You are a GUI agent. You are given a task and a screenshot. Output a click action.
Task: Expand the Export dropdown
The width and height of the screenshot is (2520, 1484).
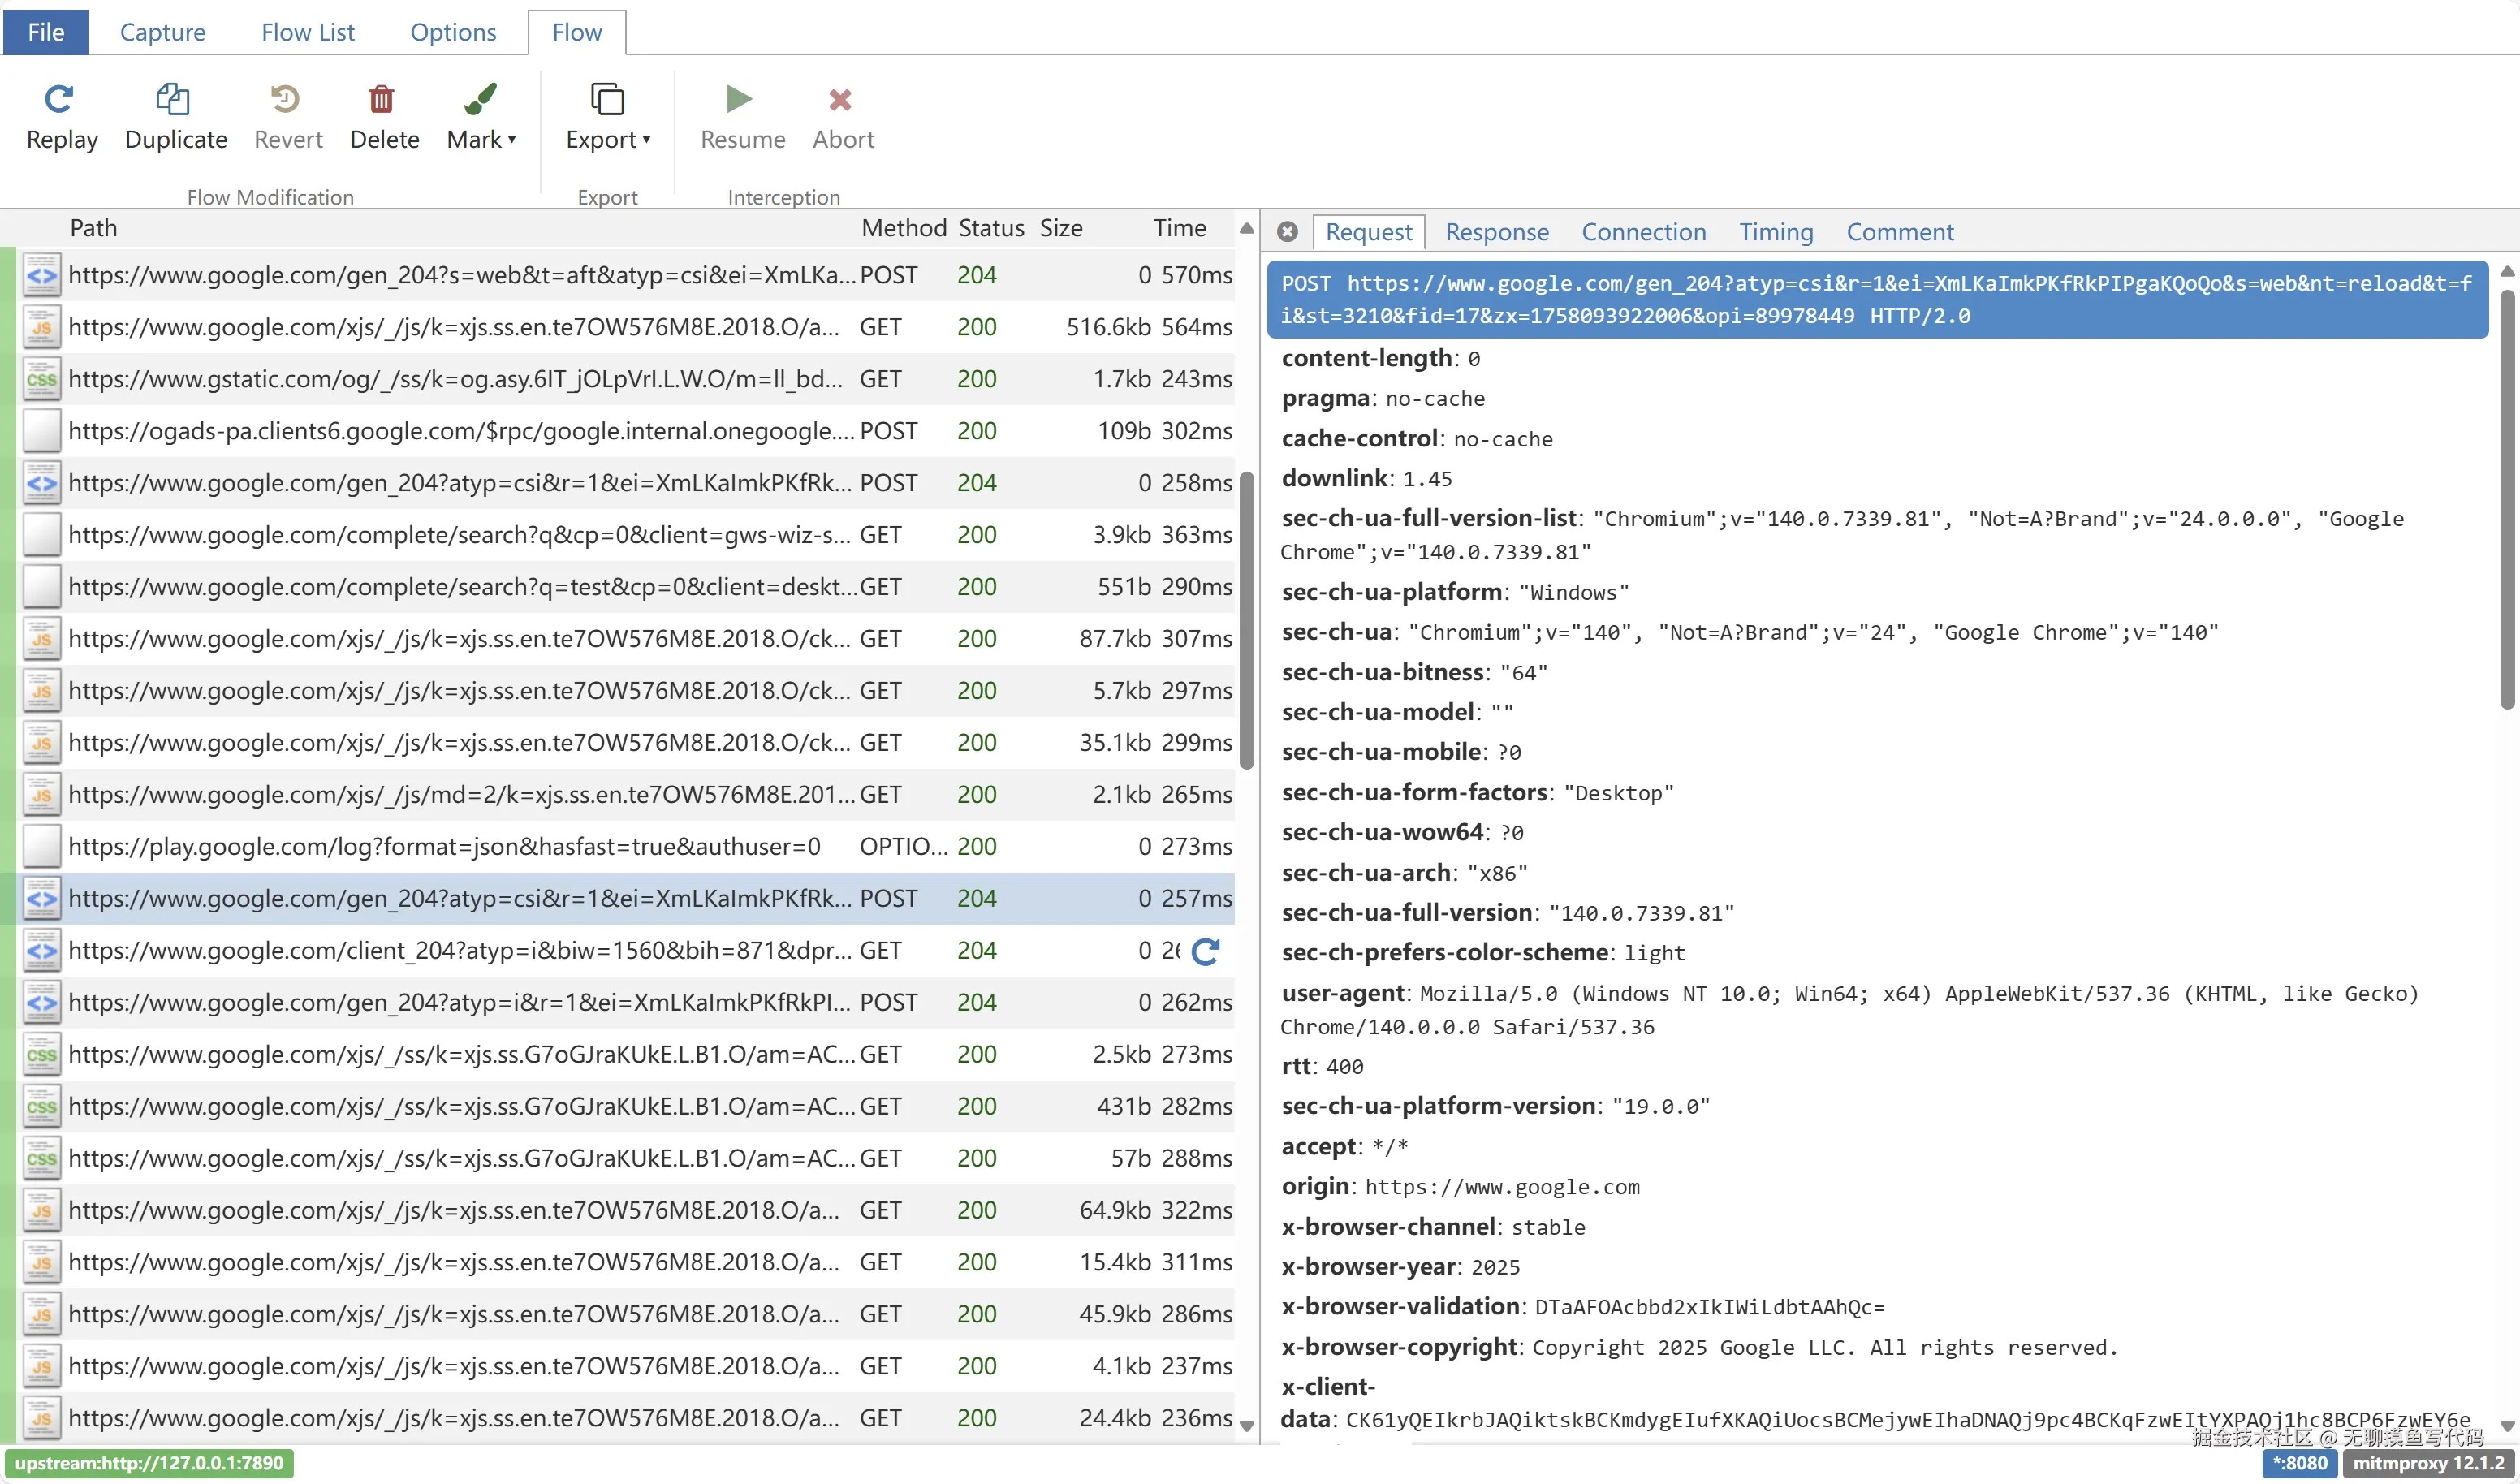(607, 139)
